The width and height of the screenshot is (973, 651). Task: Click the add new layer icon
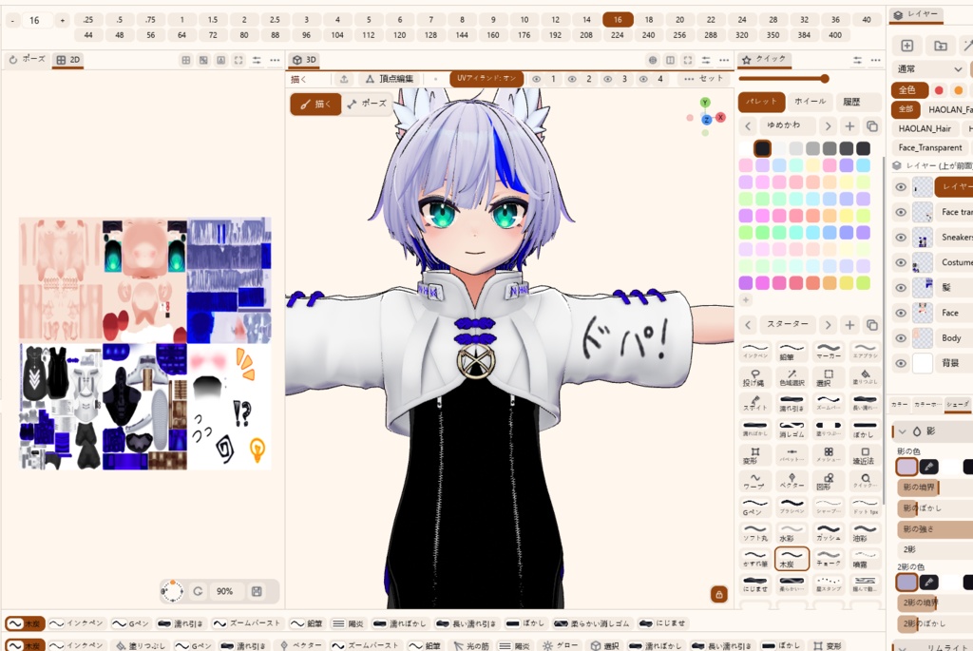tap(906, 46)
